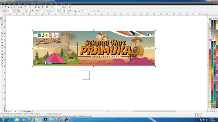This screenshot has width=218, height=122.
Task: Open Google Chrome from the taskbar
Action: pyautogui.click(x=31, y=120)
